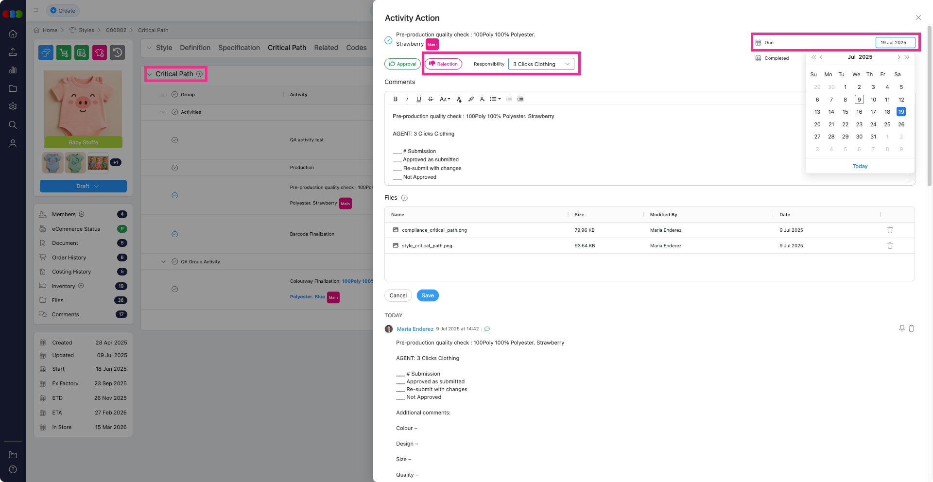The image size is (933, 482).
Task: Toggle check circle for Barcode Finalization row
Action: [174, 234]
